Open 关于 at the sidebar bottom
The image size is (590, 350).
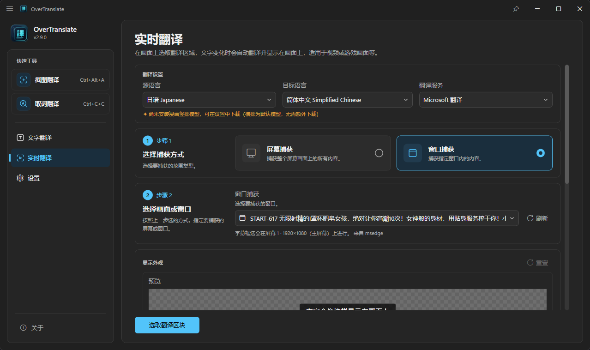click(60, 328)
